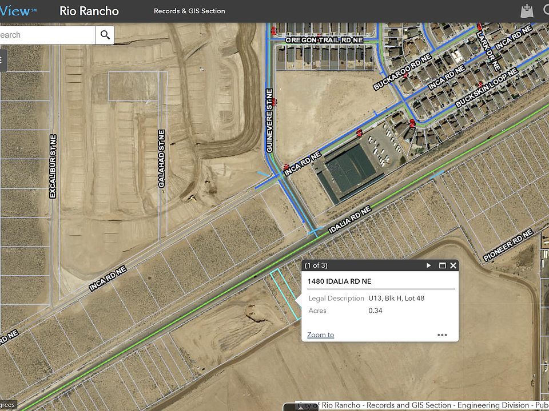This screenshot has width=549, height=411.
Task: Open the add data map icon in header
Action: 527,11
